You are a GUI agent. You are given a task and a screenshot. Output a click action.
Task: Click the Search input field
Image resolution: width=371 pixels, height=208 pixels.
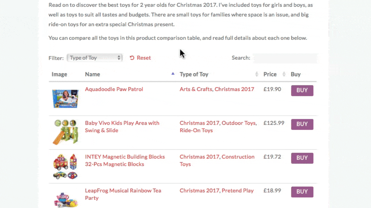coord(285,58)
